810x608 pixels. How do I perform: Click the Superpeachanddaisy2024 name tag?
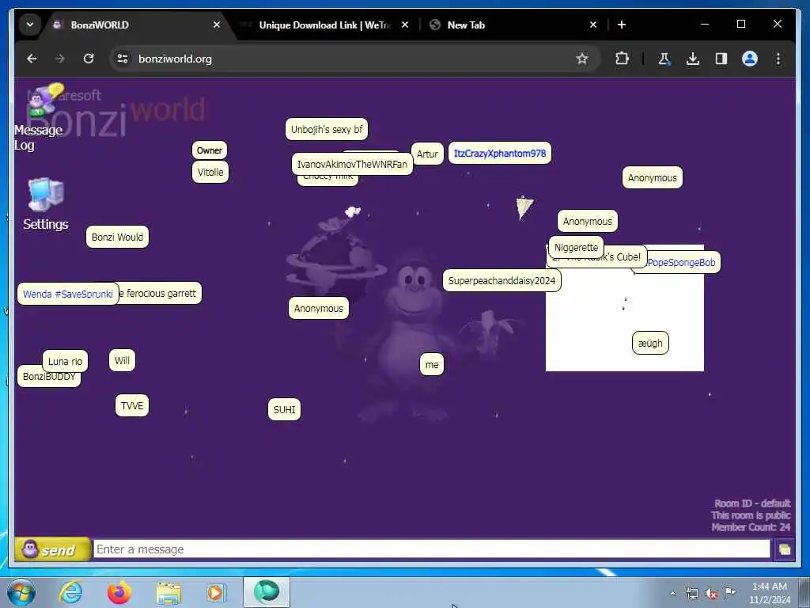tap(502, 280)
